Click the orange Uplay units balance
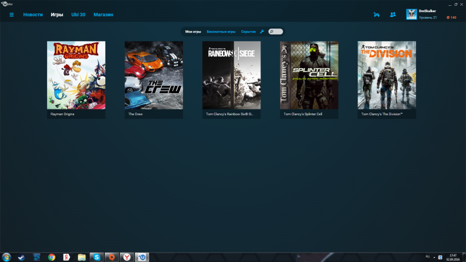This screenshot has width=466, height=262. (451, 17)
